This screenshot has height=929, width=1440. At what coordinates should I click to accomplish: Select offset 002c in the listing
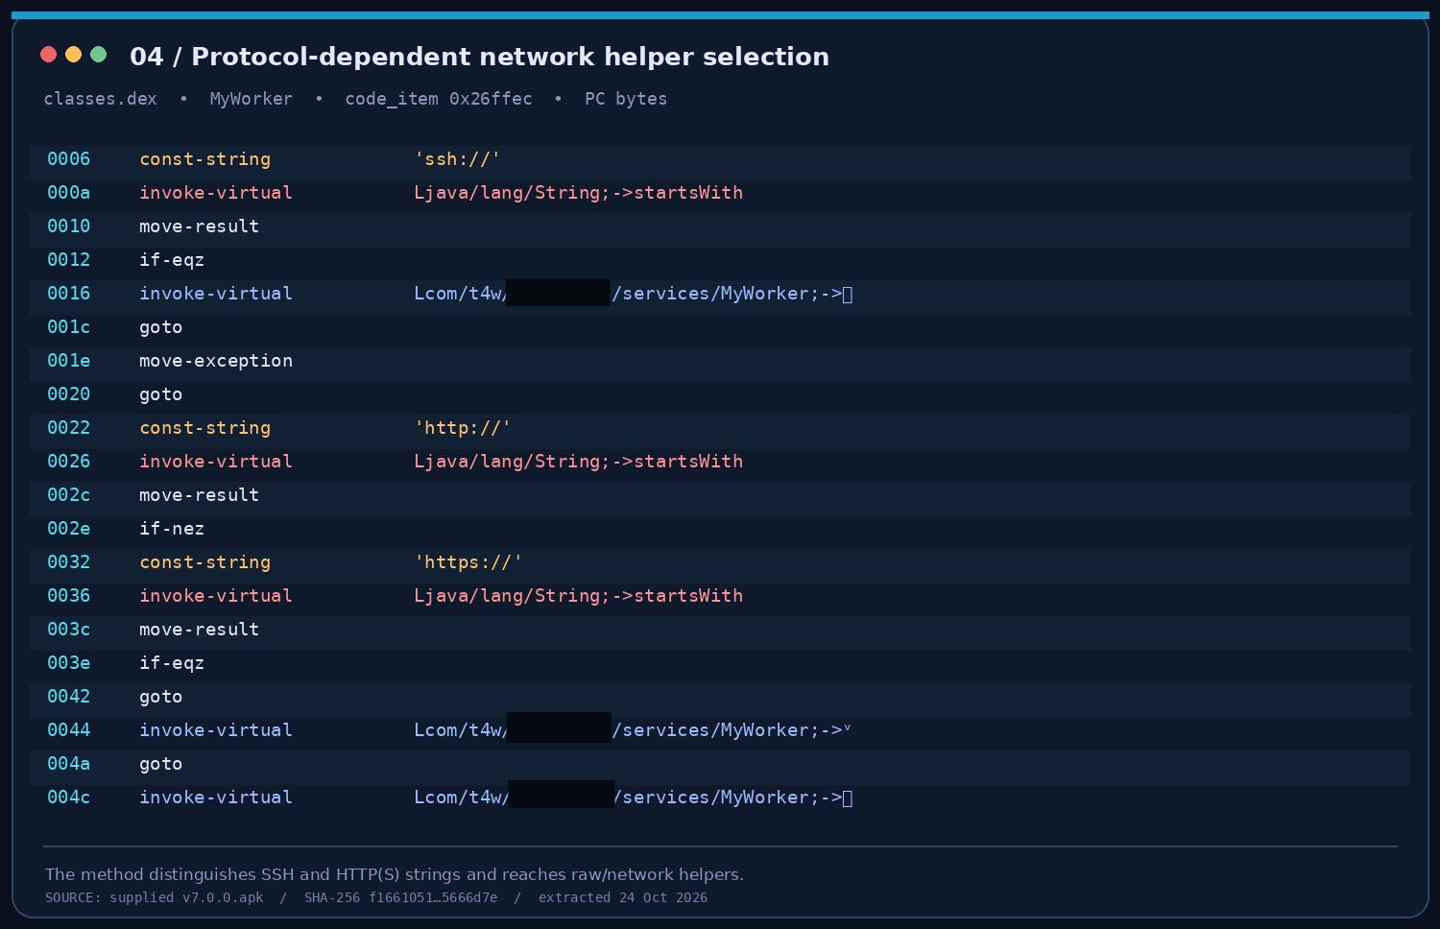(69, 495)
